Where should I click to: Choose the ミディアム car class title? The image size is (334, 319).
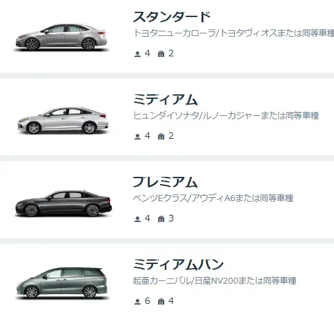pyautogui.click(x=165, y=100)
